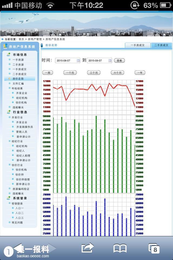Screen dimensions: 173x260
Task: Open 房地产信息系统 breadcrumb link
Action: coord(55,39)
